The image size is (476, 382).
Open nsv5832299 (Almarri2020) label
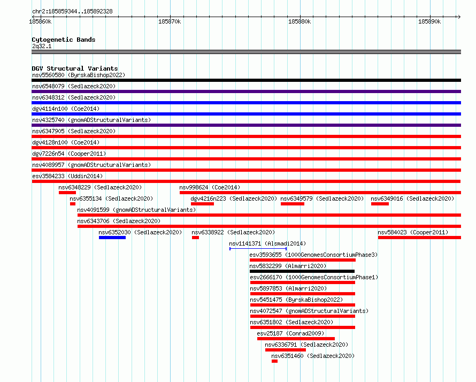point(288,266)
